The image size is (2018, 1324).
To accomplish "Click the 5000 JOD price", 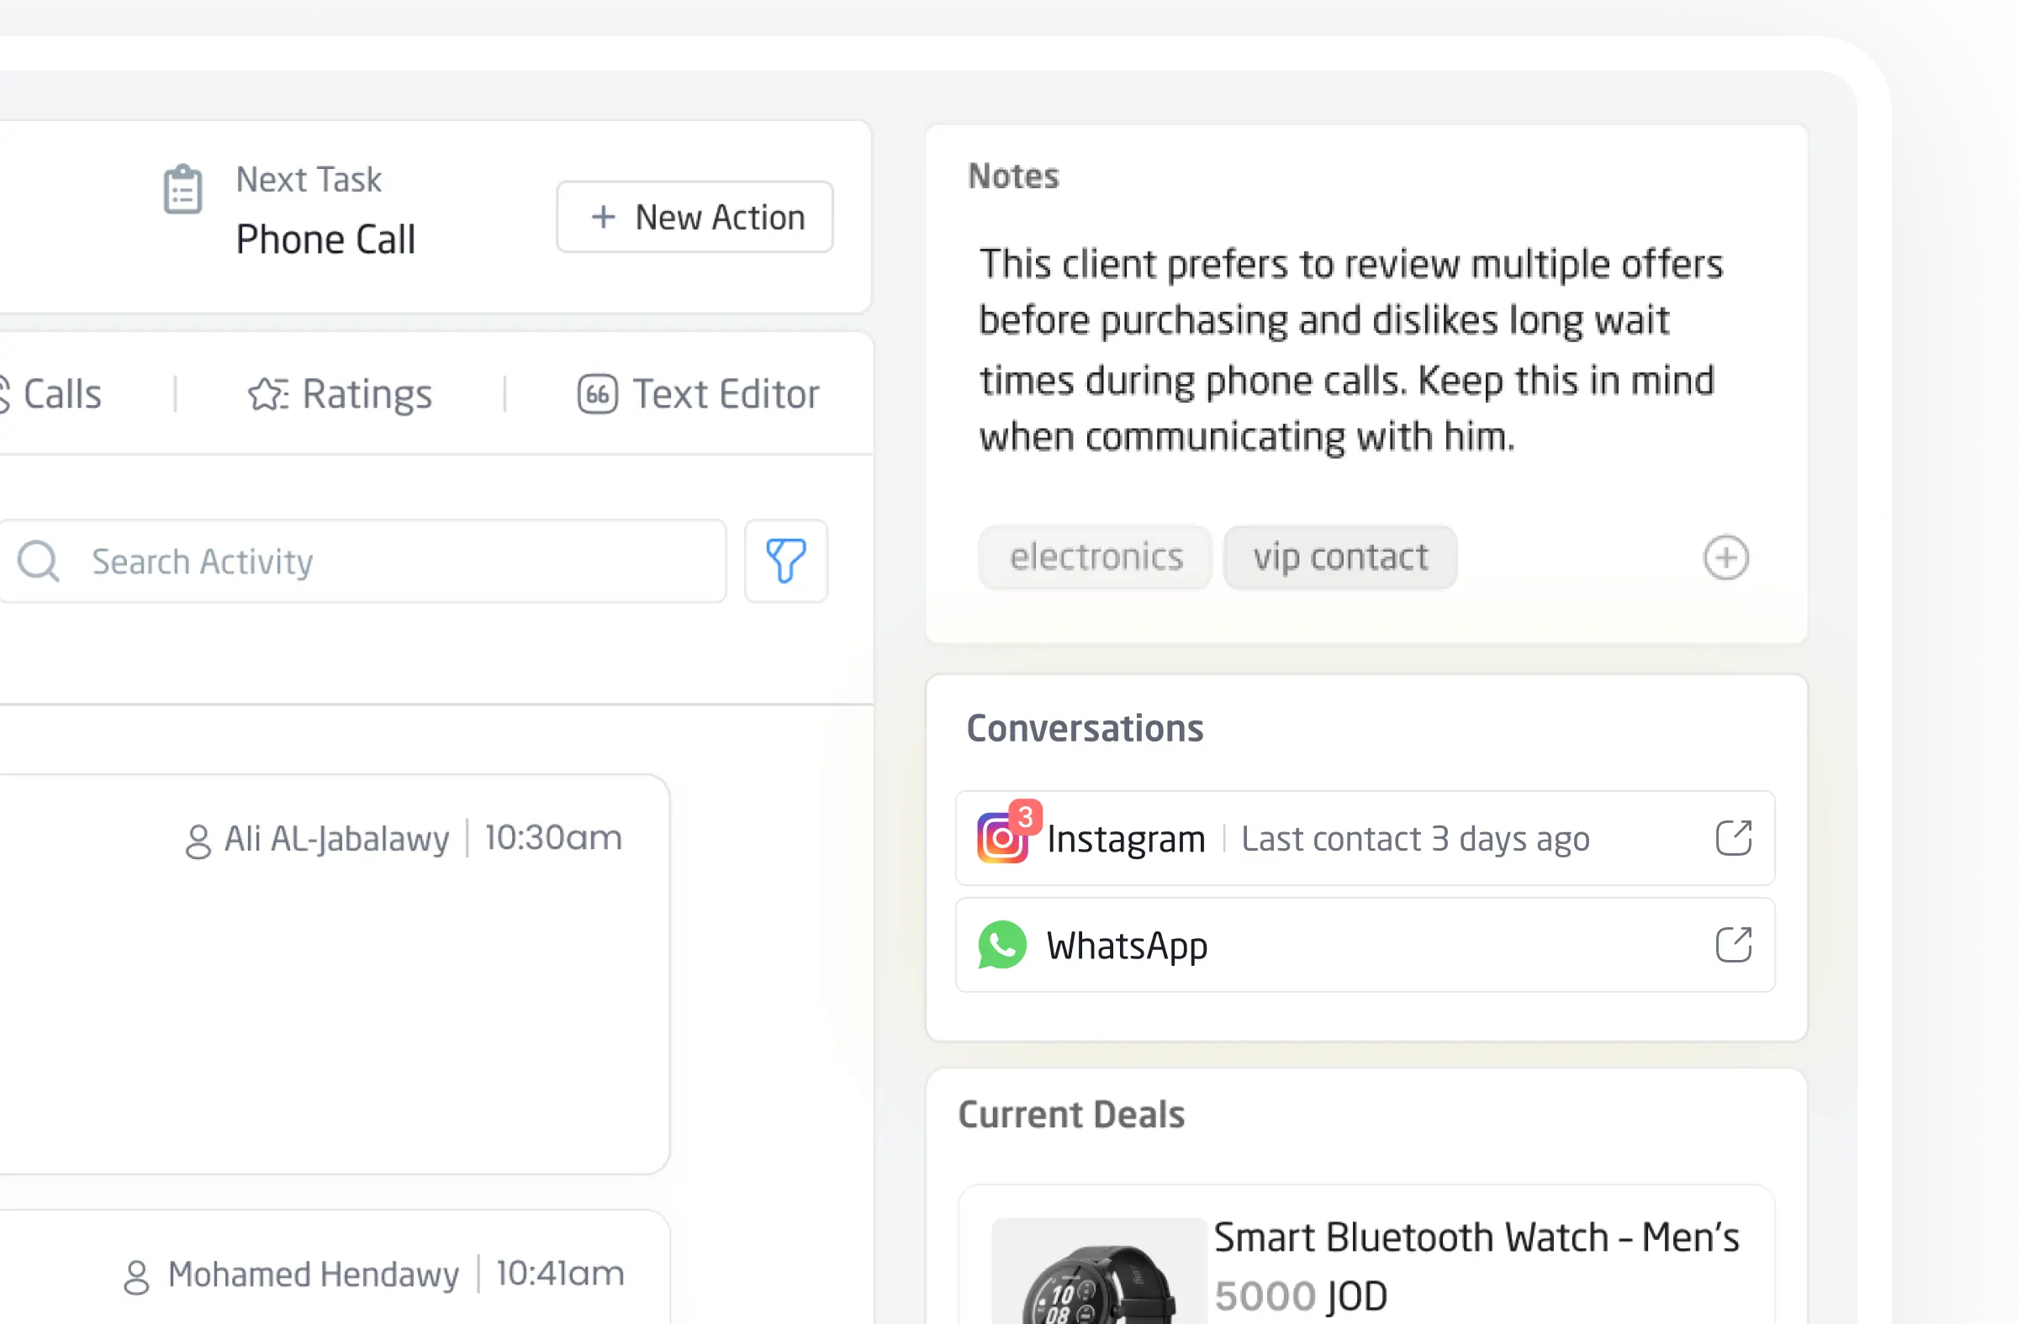I will pos(1301,1296).
